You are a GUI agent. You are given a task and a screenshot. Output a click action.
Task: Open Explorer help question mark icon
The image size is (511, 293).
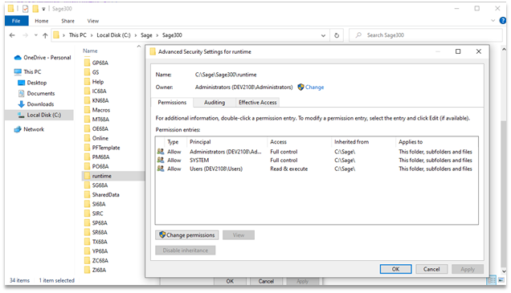click(503, 21)
